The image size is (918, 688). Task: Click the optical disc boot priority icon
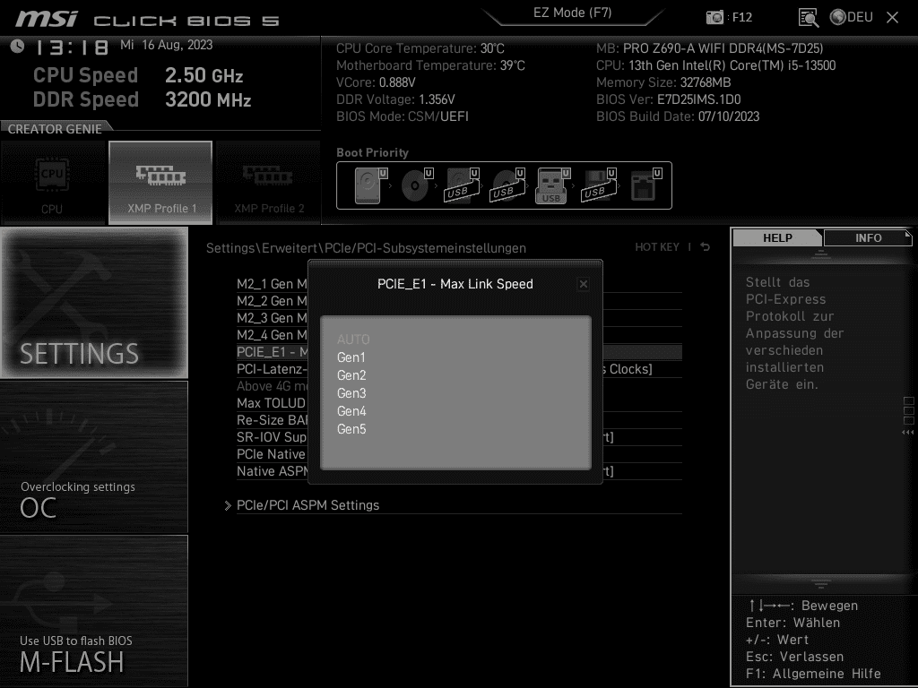pos(416,185)
